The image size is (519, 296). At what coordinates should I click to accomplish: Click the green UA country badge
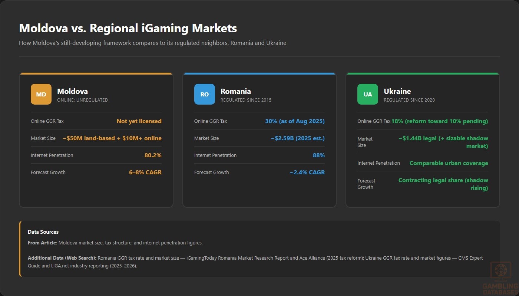pyautogui.click(x=368, y=94)
